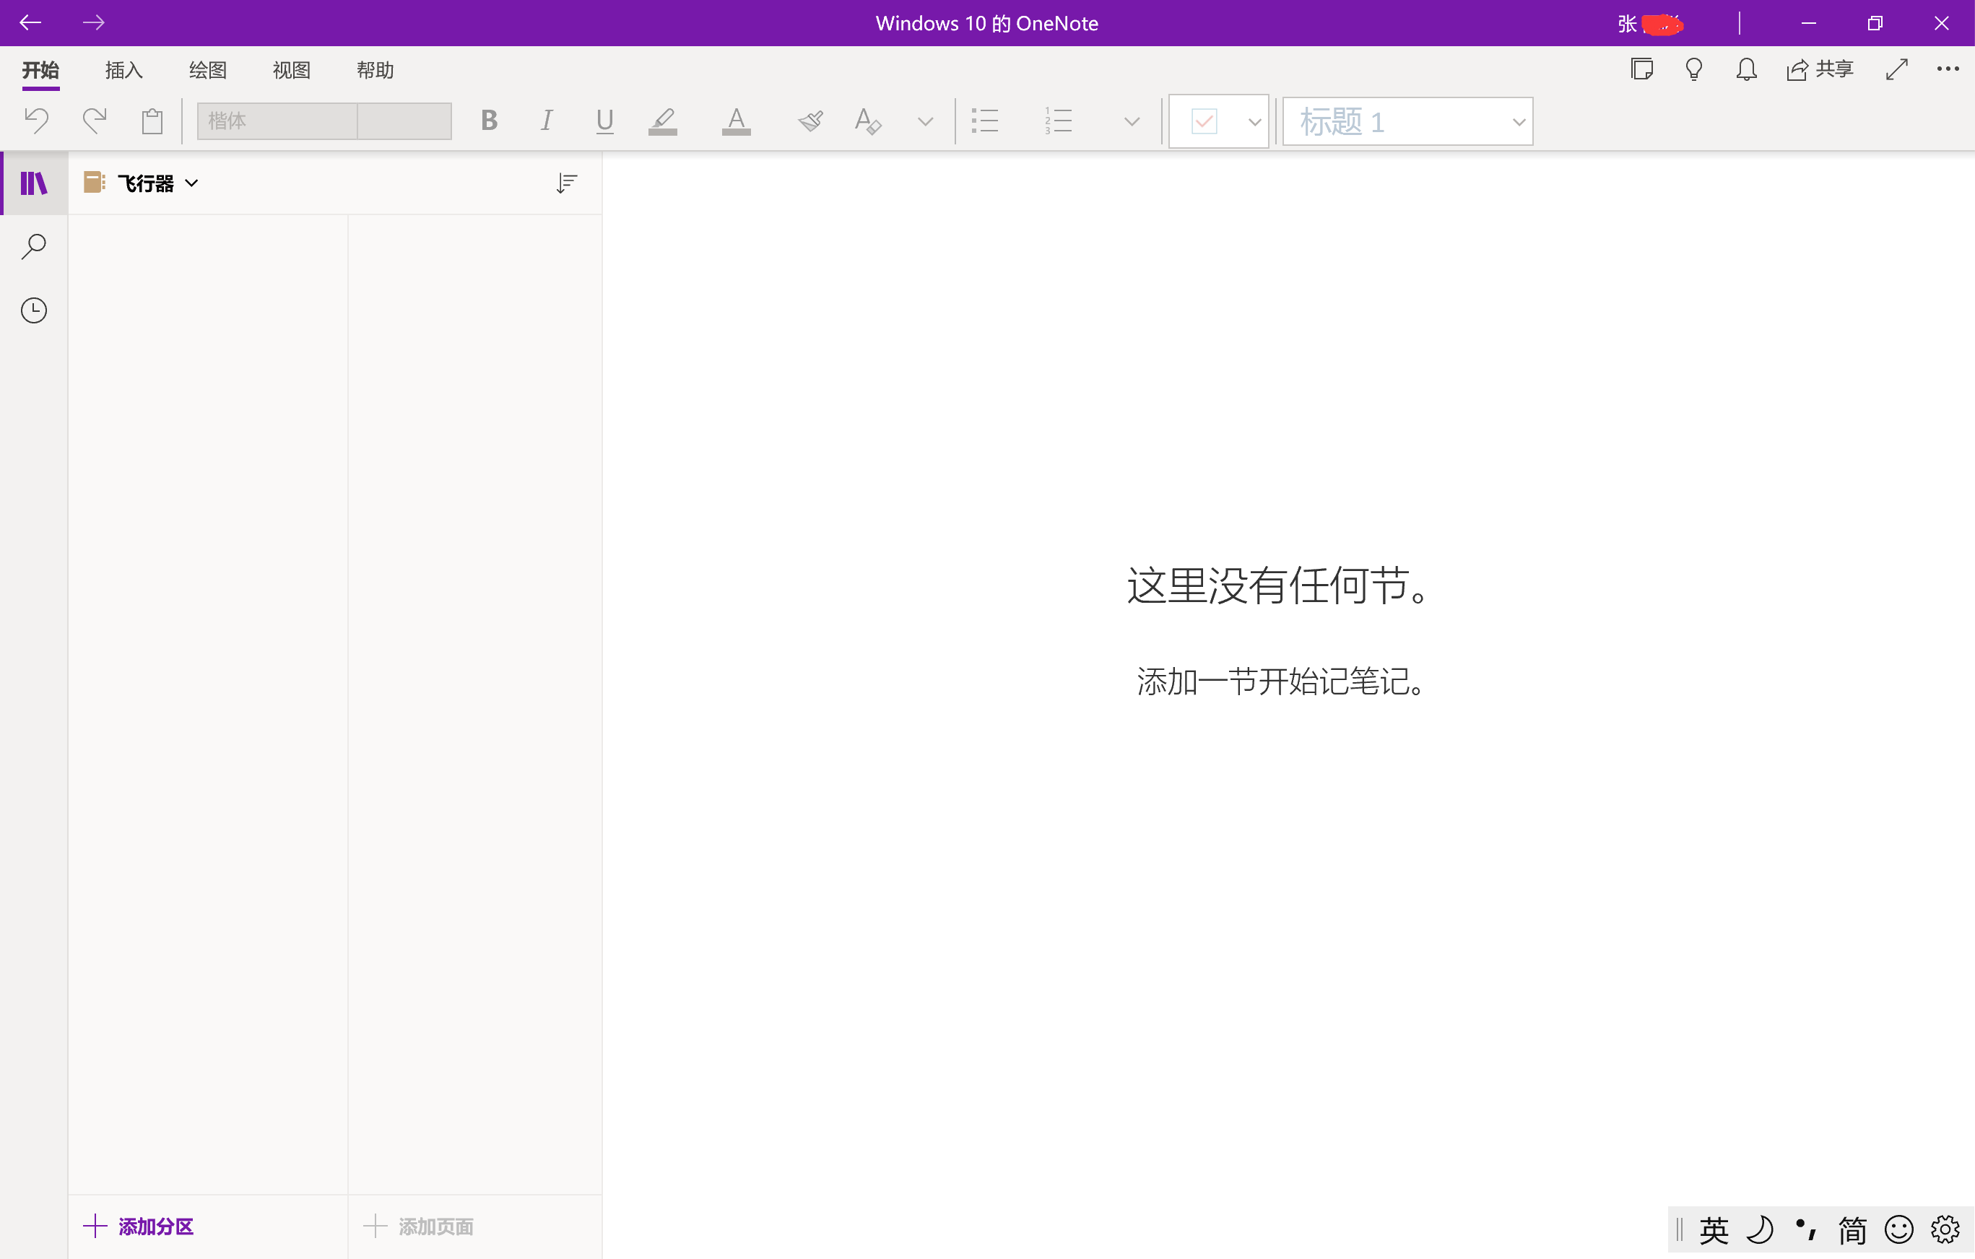Click the 楷体 font name box
1975x1259 pixels.
tap(277, 121)
